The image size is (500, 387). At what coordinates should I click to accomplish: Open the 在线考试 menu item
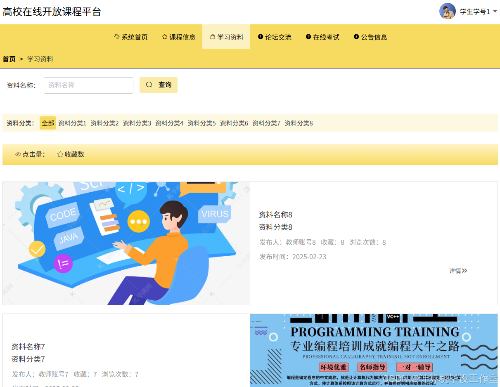pos(322,37)
